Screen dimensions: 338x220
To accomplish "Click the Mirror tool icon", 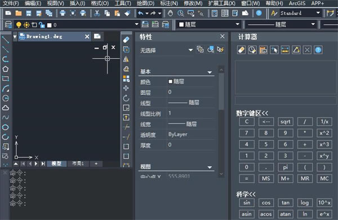I will pyautogui.click(x=126, y=59).
